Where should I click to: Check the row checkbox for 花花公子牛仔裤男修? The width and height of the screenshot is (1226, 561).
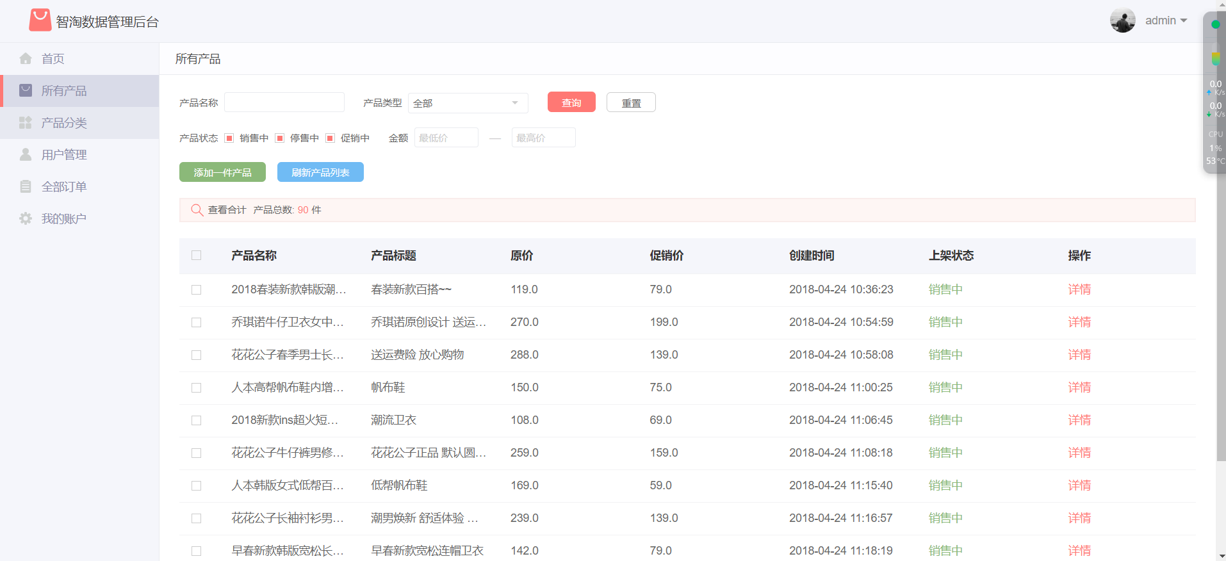[196, 453]
